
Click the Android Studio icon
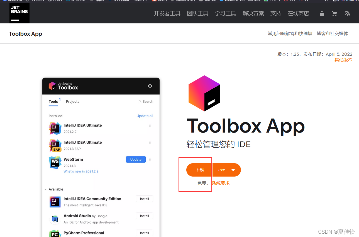[x=55, y=219]
